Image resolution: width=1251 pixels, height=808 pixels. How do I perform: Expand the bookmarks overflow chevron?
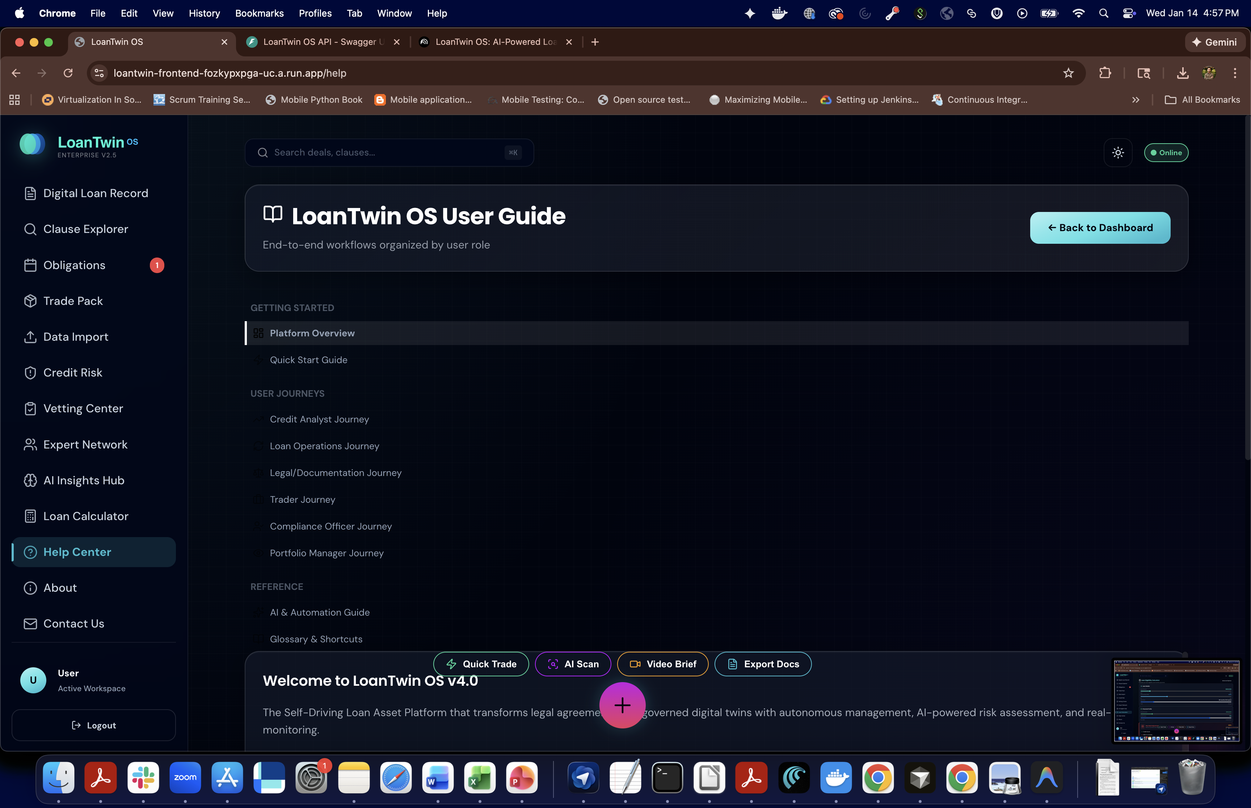[x=1136, y=100]
